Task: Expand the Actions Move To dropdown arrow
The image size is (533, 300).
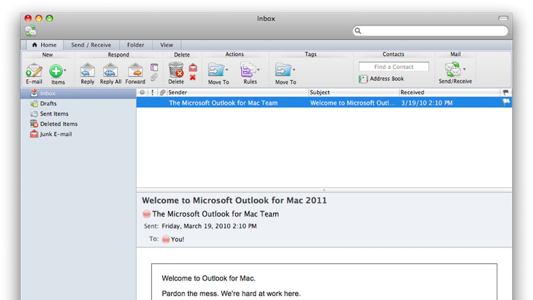Action: click(x=227, y=70)
